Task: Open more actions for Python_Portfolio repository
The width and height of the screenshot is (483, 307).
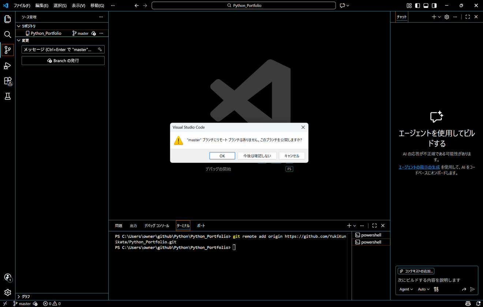Action: click(101, 33)
